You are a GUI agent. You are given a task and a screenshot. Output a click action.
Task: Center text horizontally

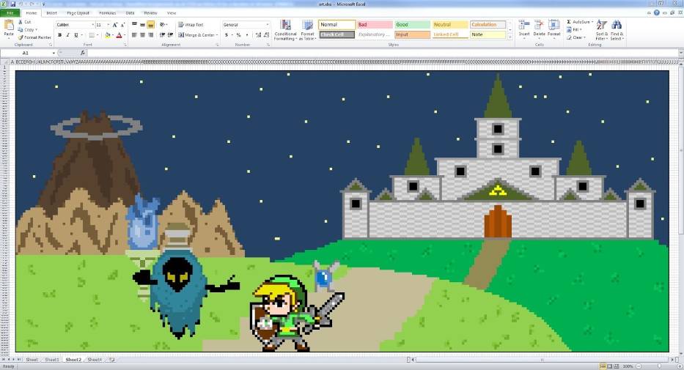click(143, 35)
